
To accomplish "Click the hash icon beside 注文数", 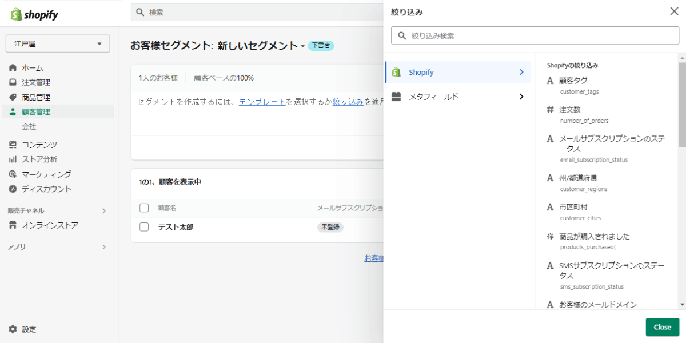I will [550, 109].
